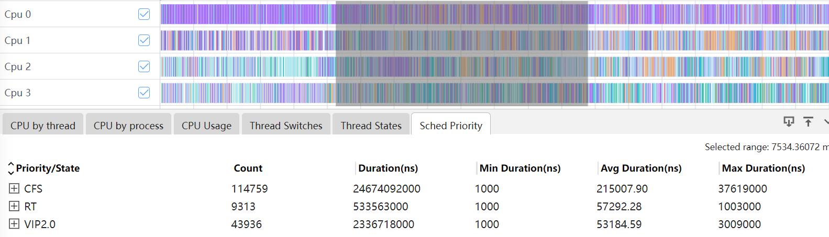Open the CPU by process tab
The image size is (829, 237).
tap(128, 126)
